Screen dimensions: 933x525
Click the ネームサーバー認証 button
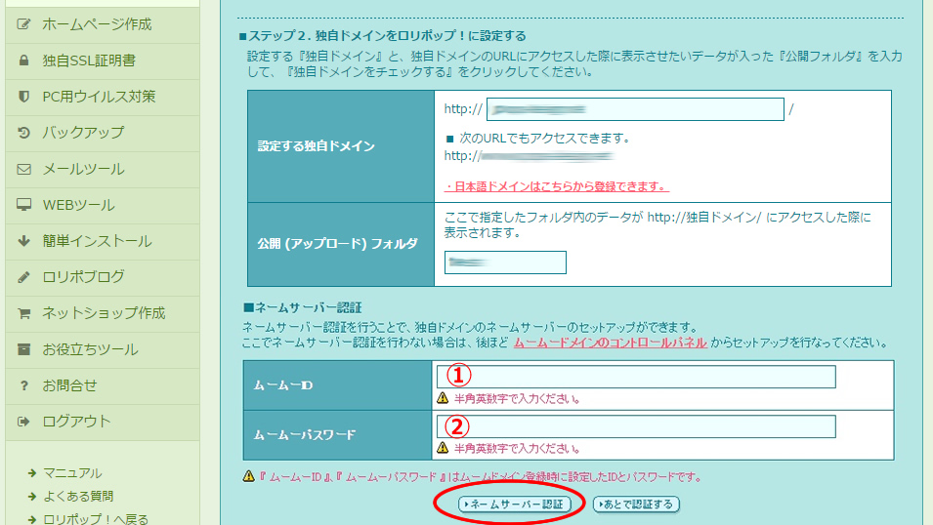pos(514,505)
